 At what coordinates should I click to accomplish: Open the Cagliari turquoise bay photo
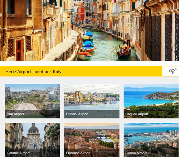pyautogui.click(x=151, y=101)
